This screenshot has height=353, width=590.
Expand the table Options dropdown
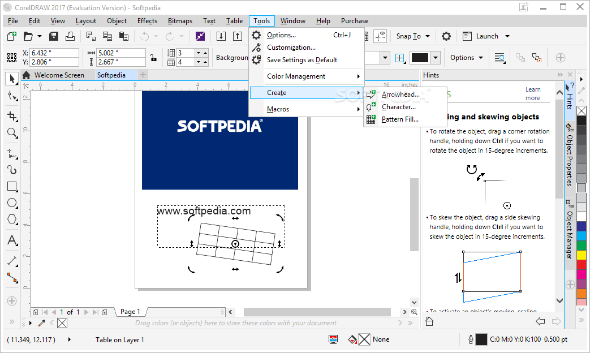point(481,58)
